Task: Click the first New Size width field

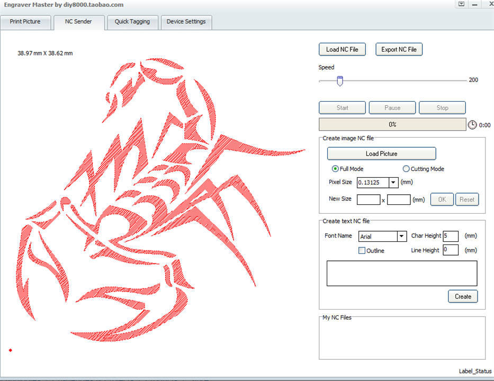Action: tap(368, 199)
